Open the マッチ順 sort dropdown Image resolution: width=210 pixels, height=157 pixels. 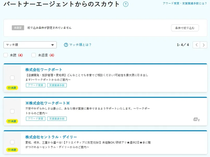30,45
